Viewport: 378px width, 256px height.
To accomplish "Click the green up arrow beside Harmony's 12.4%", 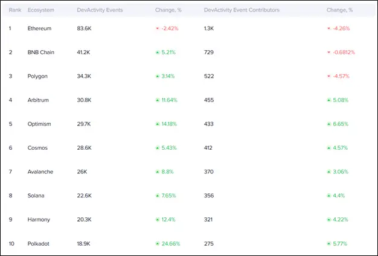I will click(x=157, y=219).
